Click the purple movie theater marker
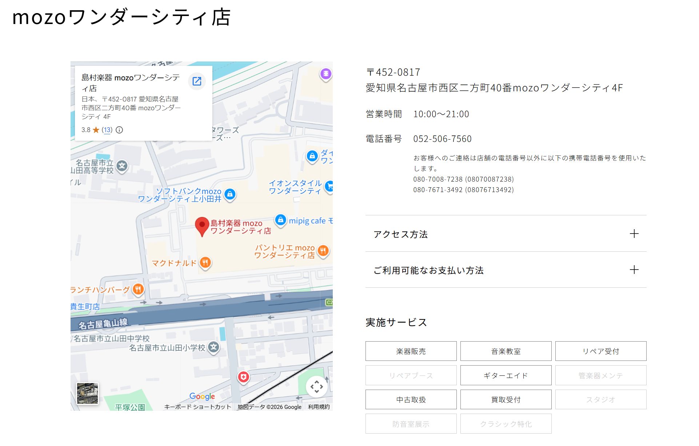 pos(326,74)
